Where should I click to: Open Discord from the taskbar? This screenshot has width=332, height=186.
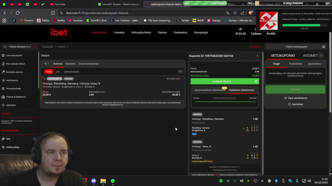(94, 181)
